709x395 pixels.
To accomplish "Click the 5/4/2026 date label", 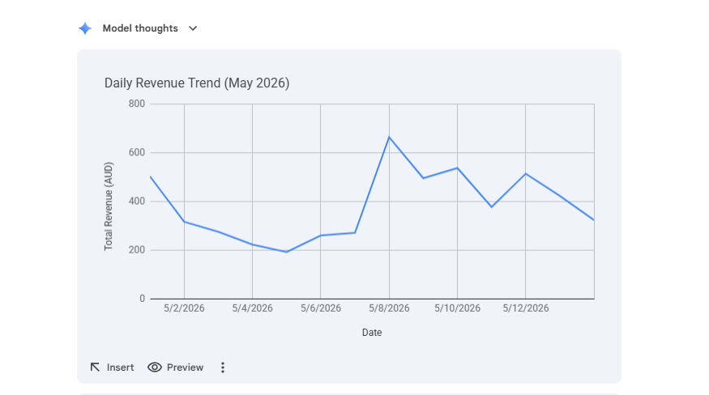I will pos(252,308).
